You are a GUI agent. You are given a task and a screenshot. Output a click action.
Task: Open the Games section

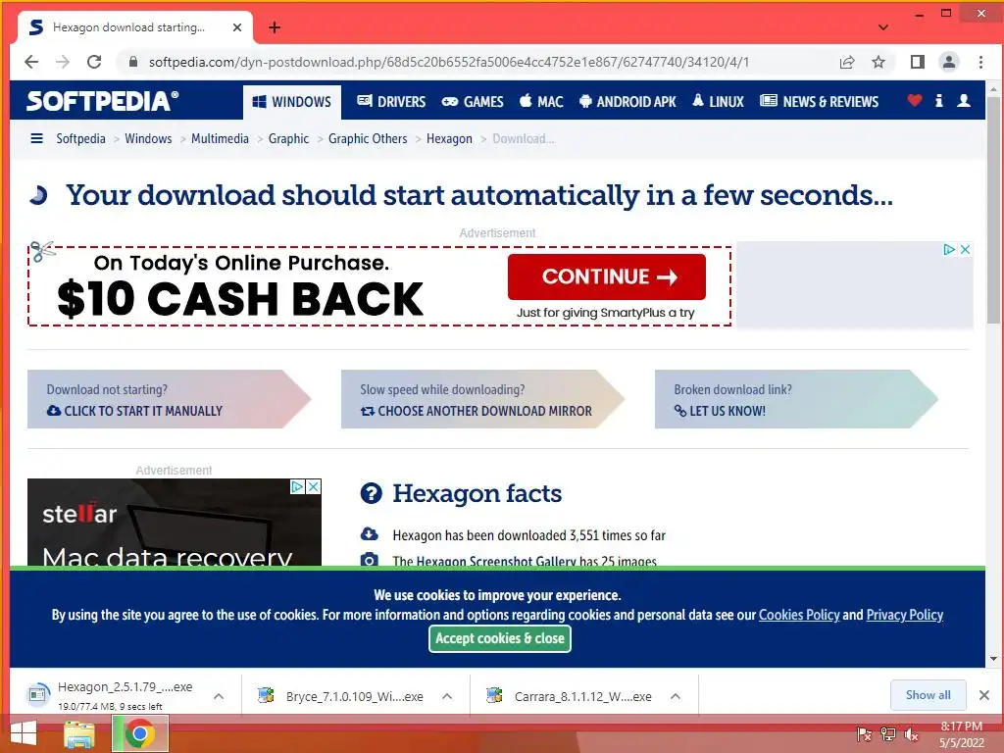pyautogui.click(x=473, y=102)
